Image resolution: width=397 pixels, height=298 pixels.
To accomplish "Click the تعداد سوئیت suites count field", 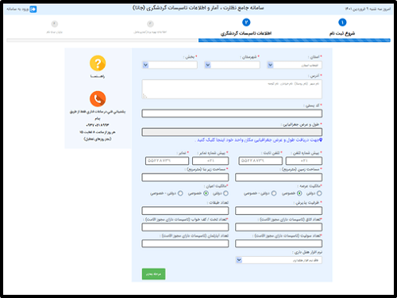I will click(x=279, y=243).
